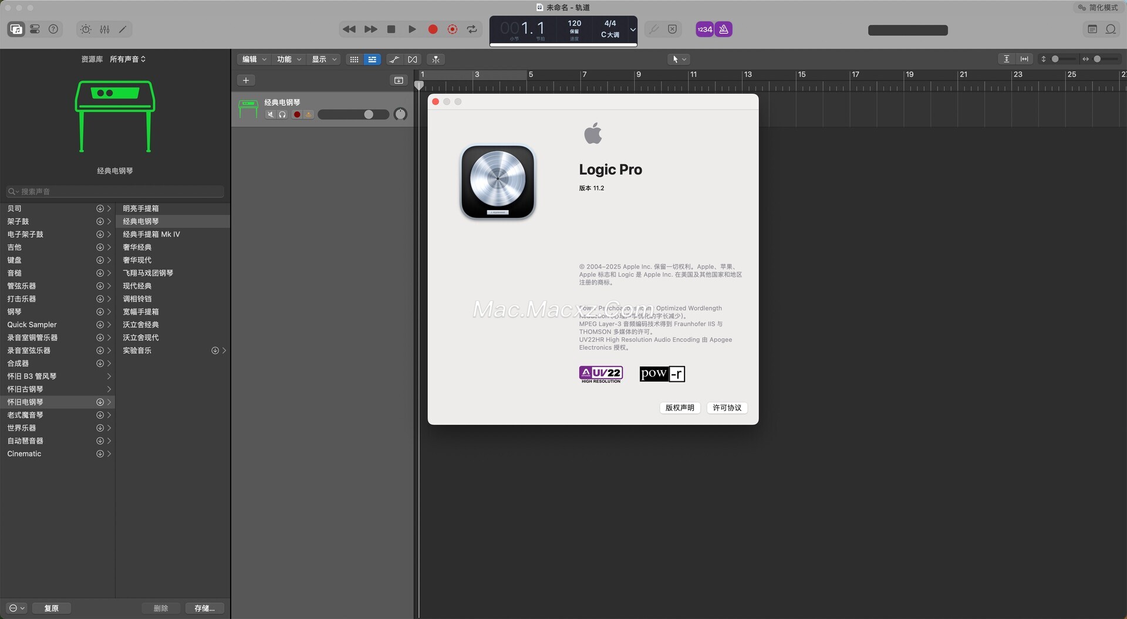1127x619 pixels.
Task: Click horizontal auto zoom button
Action: point(1024,59)
